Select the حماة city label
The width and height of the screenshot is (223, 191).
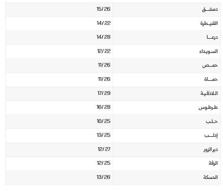(x=211, y=79)
